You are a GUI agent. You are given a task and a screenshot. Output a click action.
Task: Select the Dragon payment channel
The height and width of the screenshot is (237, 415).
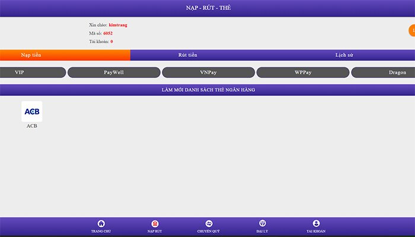click(383, 72)
